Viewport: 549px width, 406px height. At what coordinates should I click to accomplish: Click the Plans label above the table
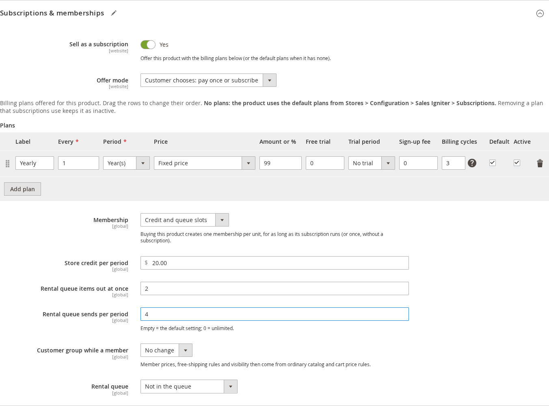7,125
